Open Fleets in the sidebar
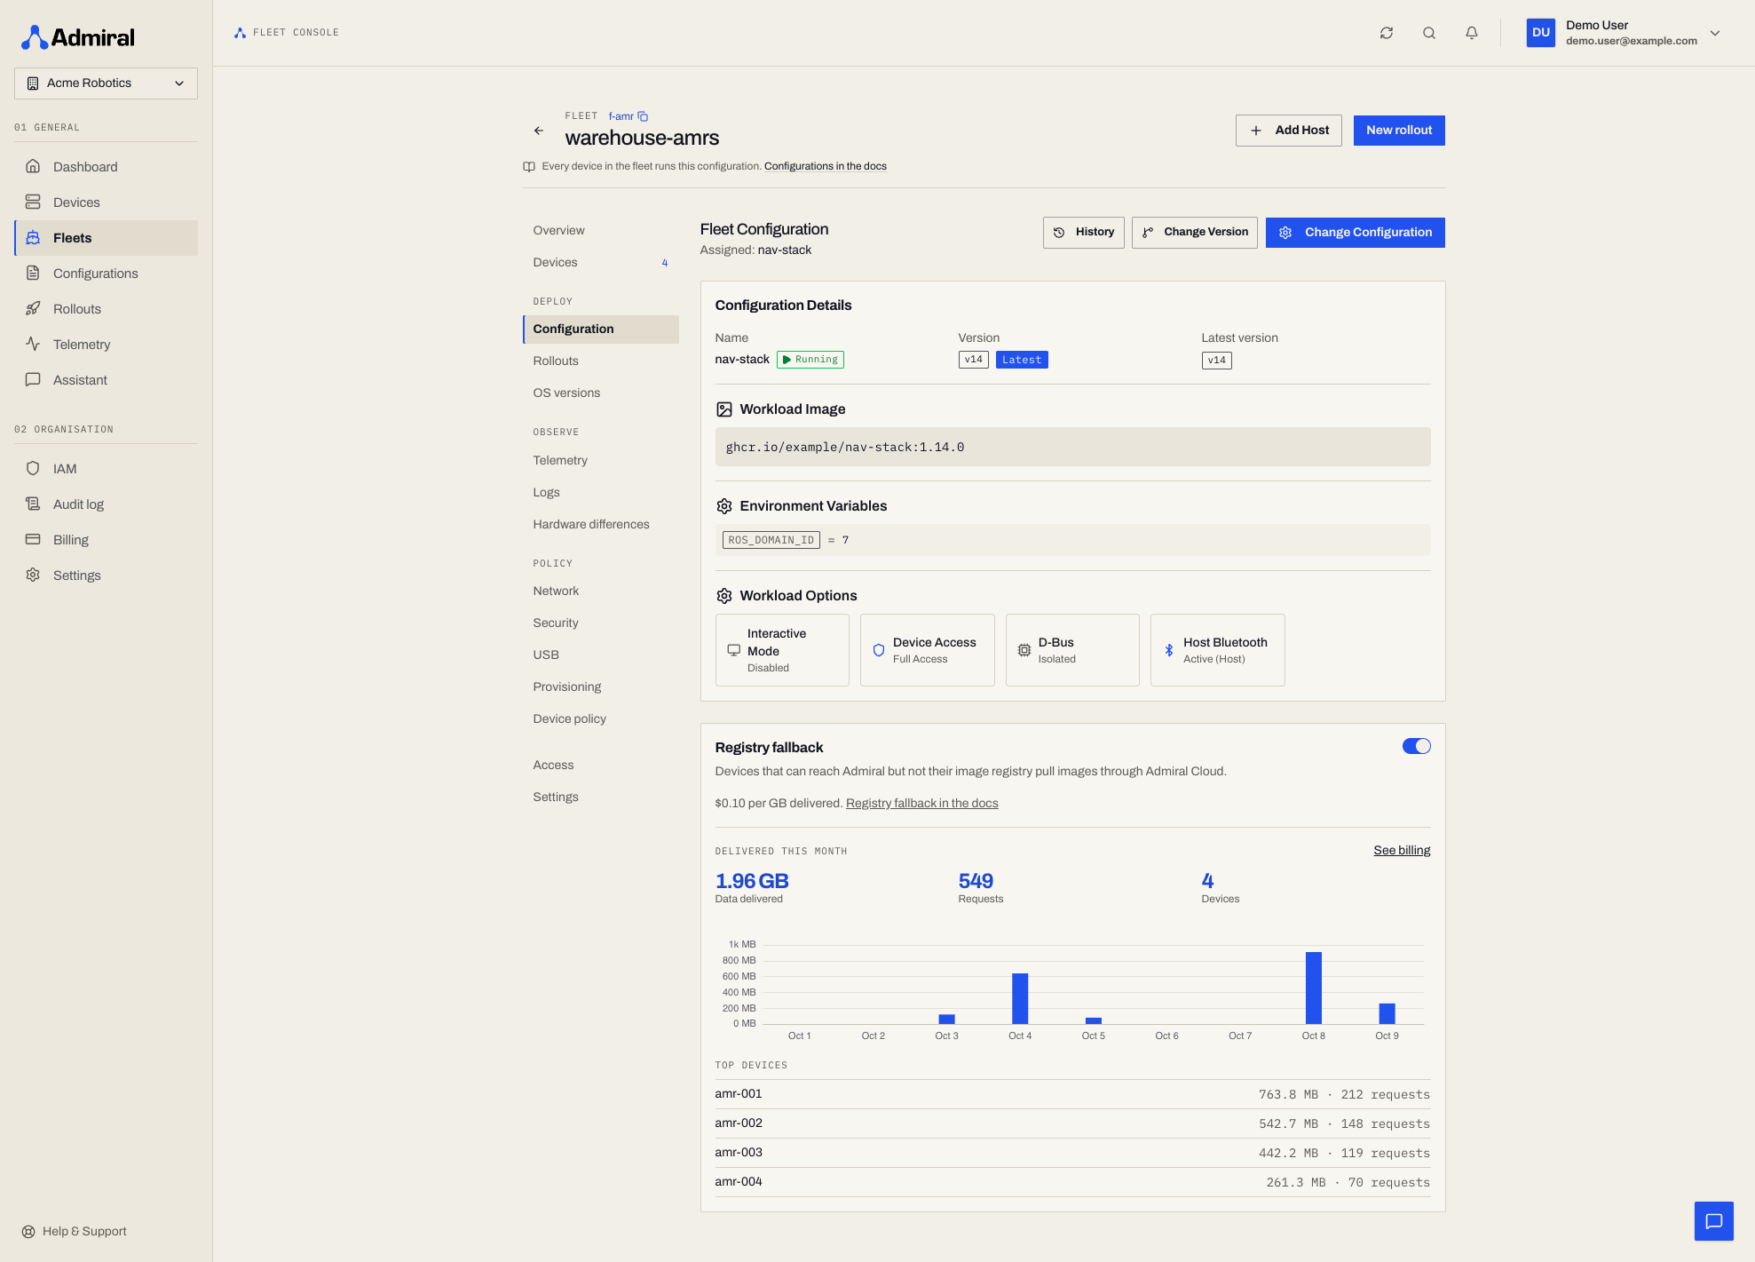The height and width of the screenshot is (1262, 1755). click(x=107, y=238)
